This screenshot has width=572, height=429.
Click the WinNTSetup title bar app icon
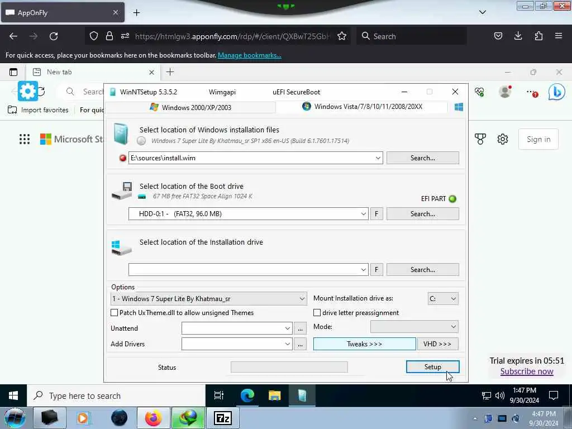coord(113,92)
